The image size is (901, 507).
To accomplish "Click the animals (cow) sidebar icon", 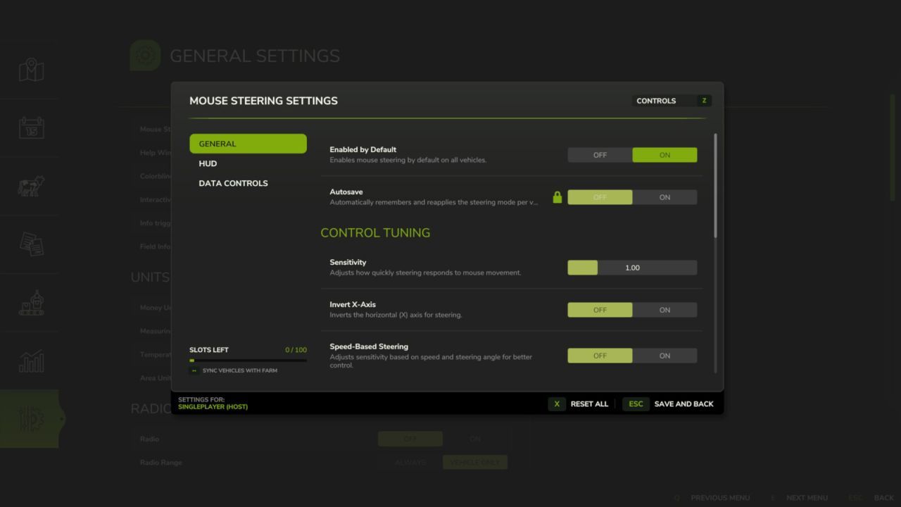I will point(31,186).
